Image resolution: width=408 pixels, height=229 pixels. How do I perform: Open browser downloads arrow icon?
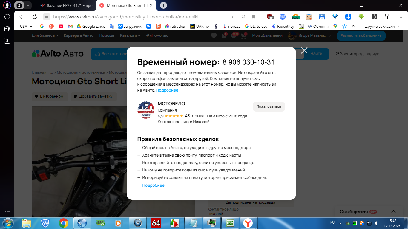coord(401,17)
